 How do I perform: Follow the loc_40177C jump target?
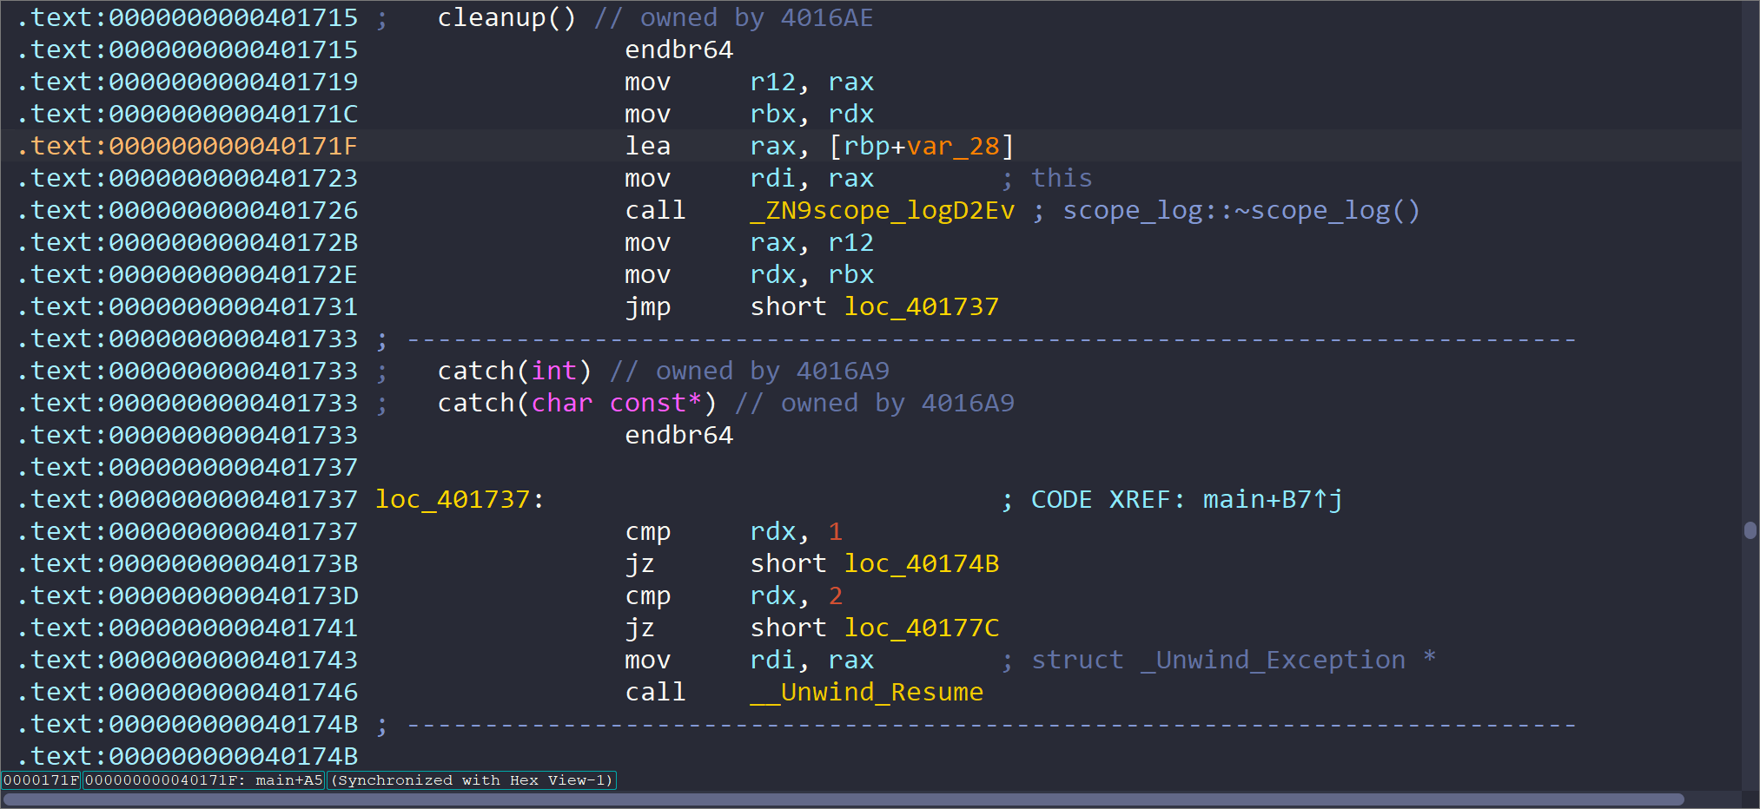922,628
